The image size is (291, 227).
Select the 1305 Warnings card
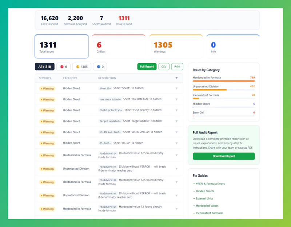176,46
